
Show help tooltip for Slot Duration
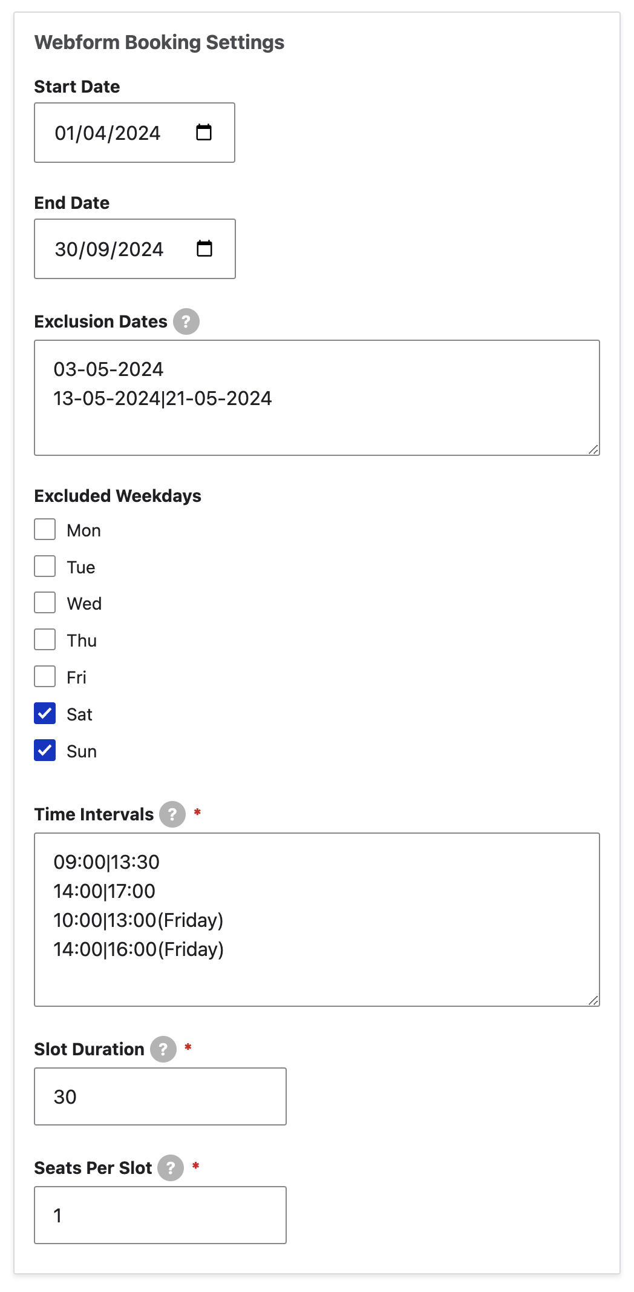pos(163,1049)
